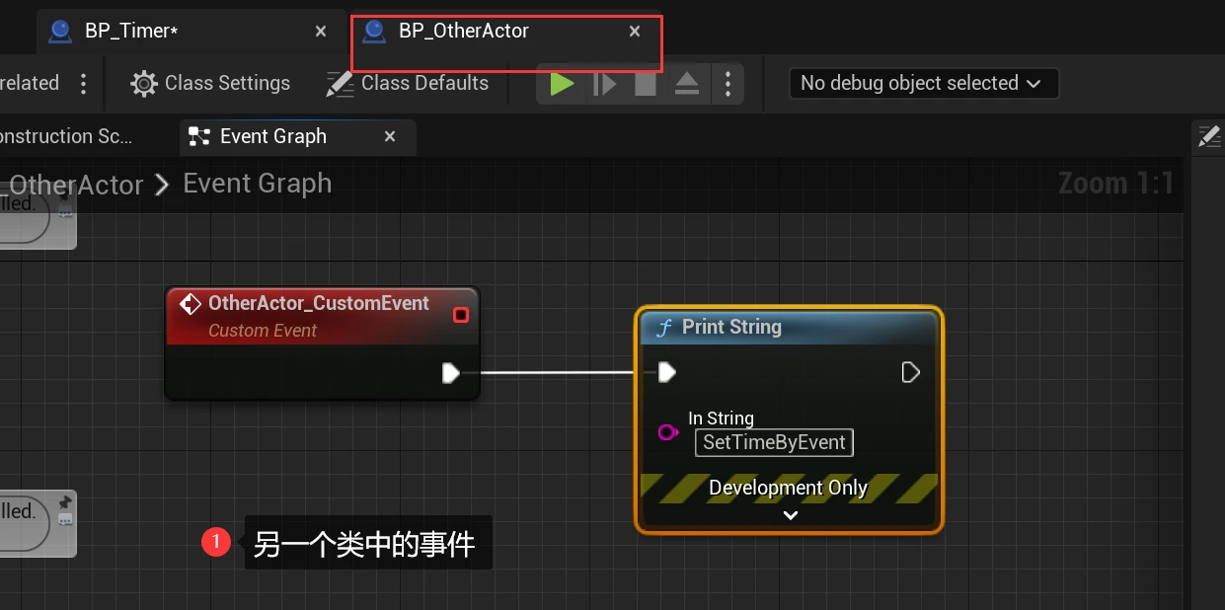
Task: Click the Stop playback button
Action: tap(645, 84)
